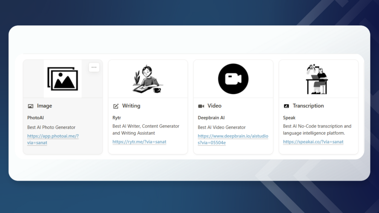Click the Image card title
The height and width of the screenshot is (213, 379).
point(44,106)
